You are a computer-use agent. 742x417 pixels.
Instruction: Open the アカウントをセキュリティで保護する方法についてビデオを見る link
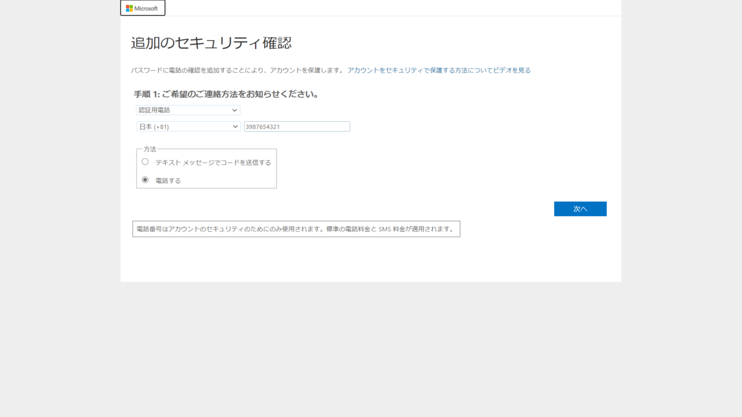point(439,70)
